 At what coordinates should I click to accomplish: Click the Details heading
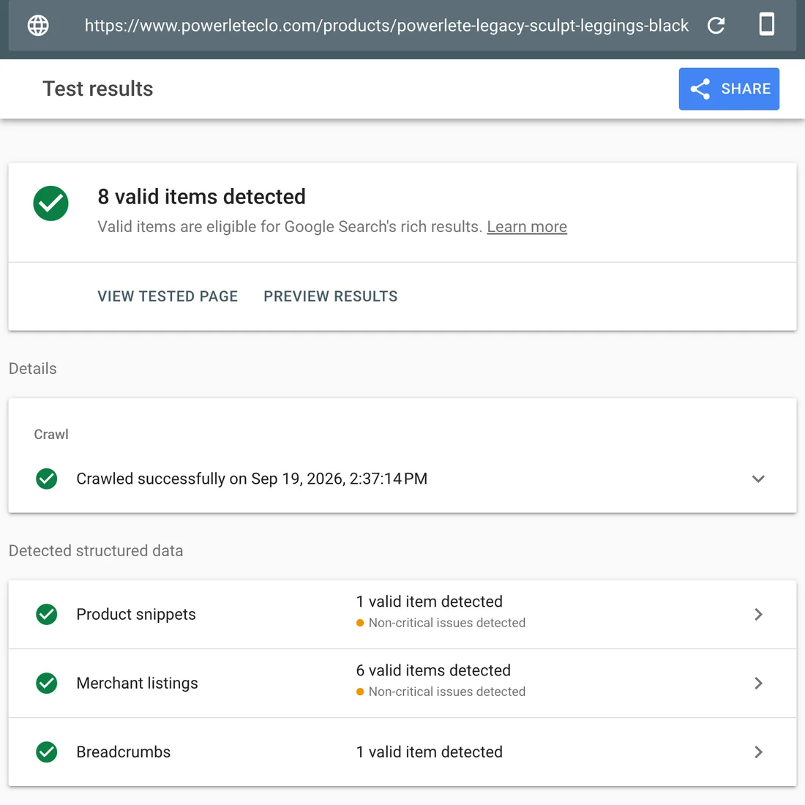33,369
